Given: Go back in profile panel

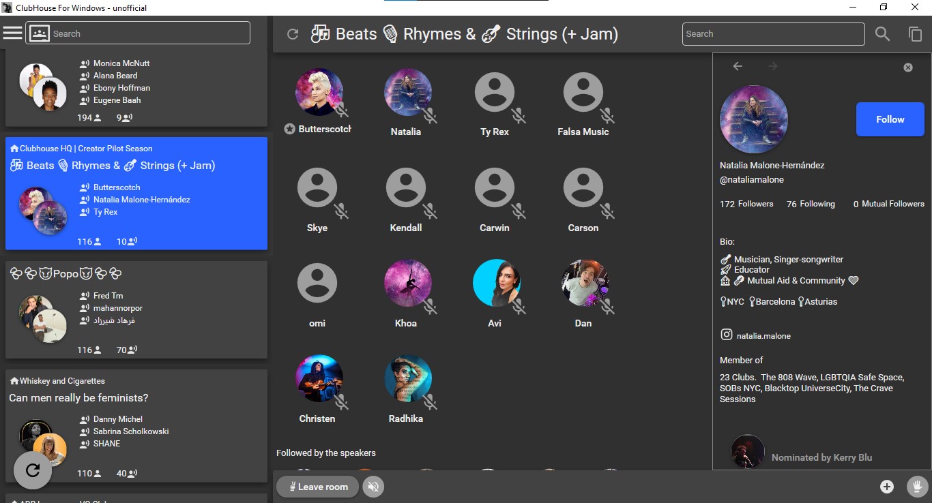Looking at the screenshot, I should tap(738, 66).
